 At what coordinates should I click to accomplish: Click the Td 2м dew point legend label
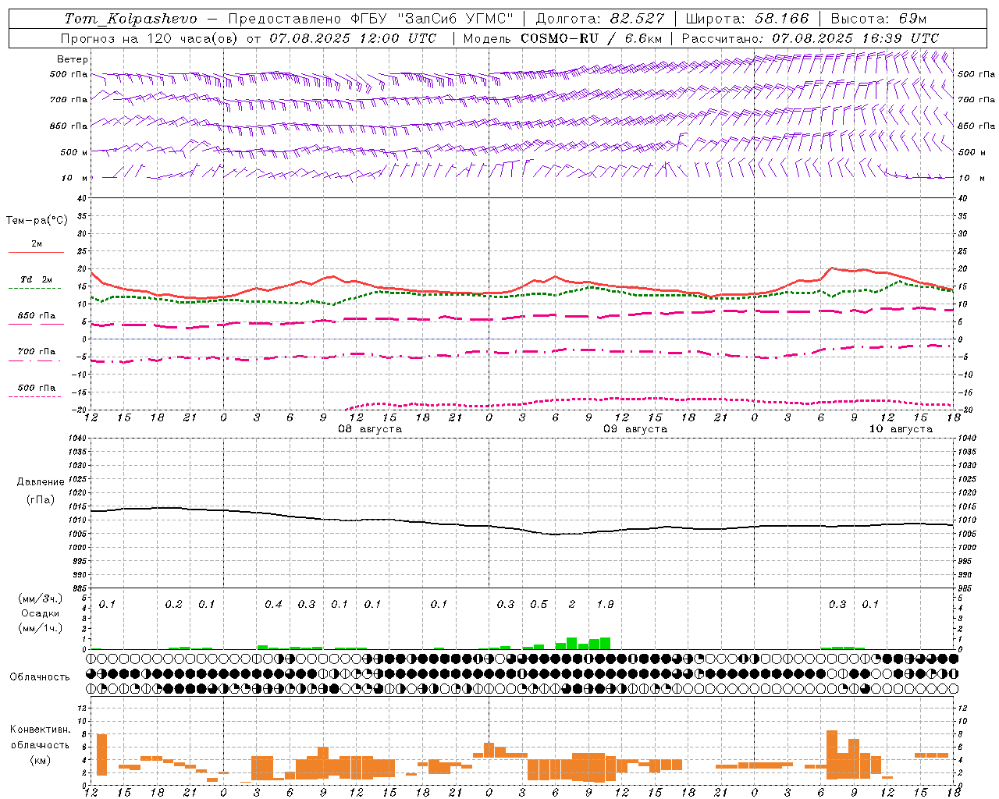37,279
